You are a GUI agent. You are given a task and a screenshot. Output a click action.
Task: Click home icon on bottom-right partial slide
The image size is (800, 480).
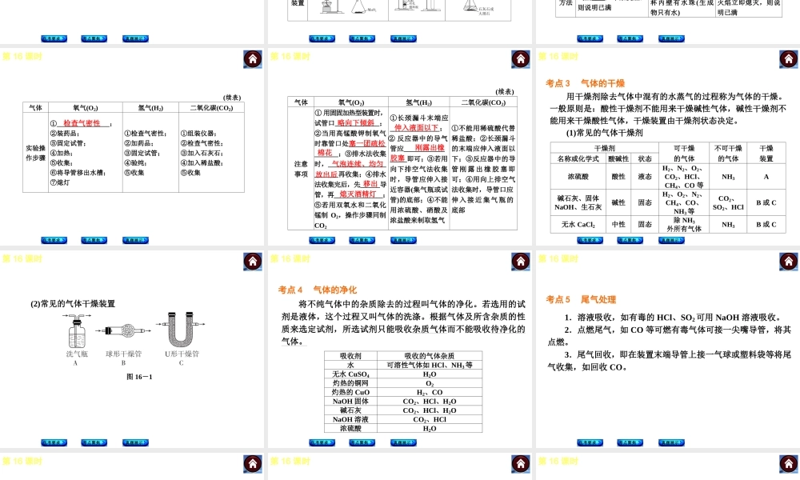(788, 464)
